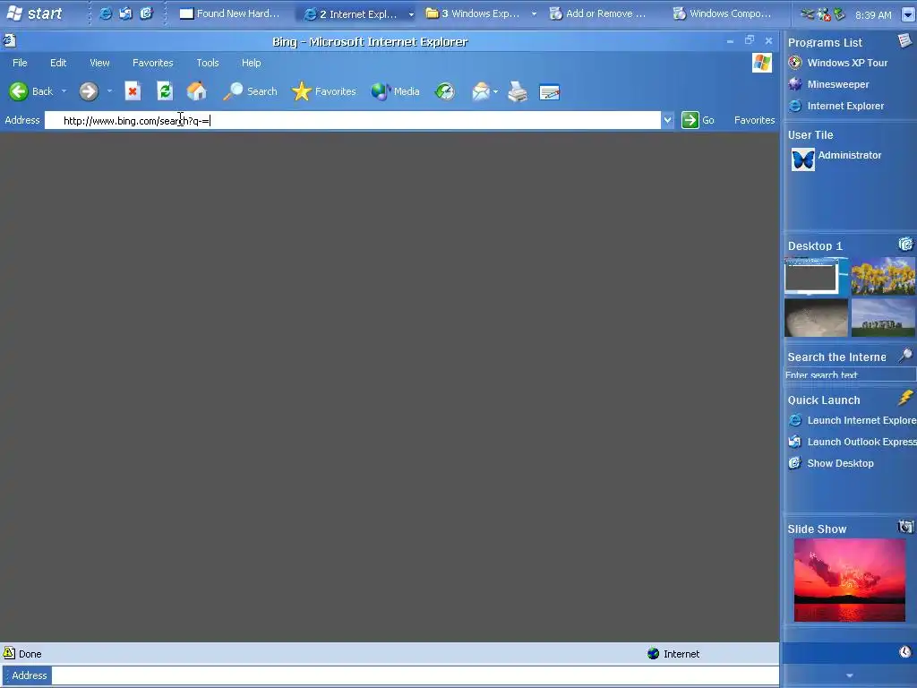Open the Favorites star toolbar button

(324, 91)
